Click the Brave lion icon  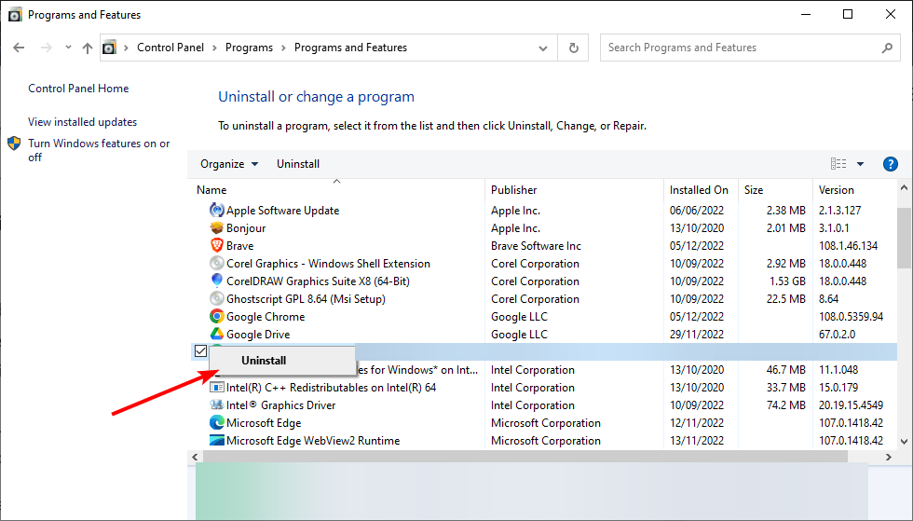point(216,245)
